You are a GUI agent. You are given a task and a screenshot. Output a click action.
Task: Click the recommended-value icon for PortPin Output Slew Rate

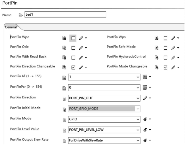[x=145, y=140]
